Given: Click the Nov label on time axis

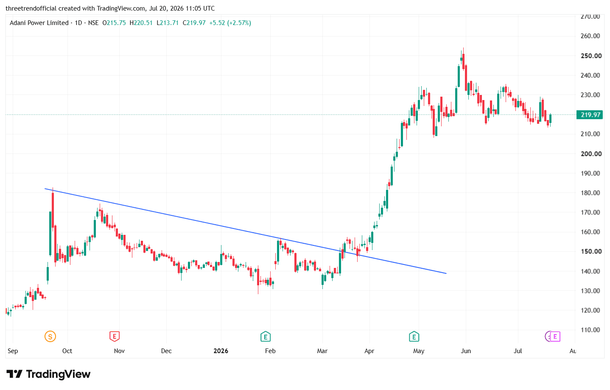Looking at the screenshot, I should (x=119, y=351).
